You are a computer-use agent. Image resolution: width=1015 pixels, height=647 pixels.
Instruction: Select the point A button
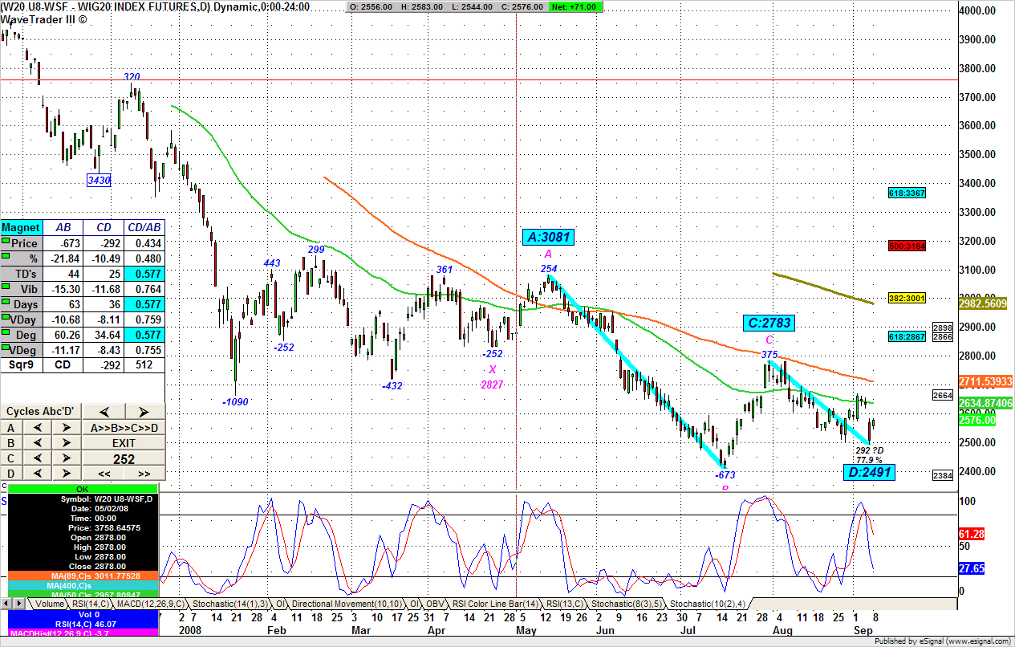pos(11,427)
